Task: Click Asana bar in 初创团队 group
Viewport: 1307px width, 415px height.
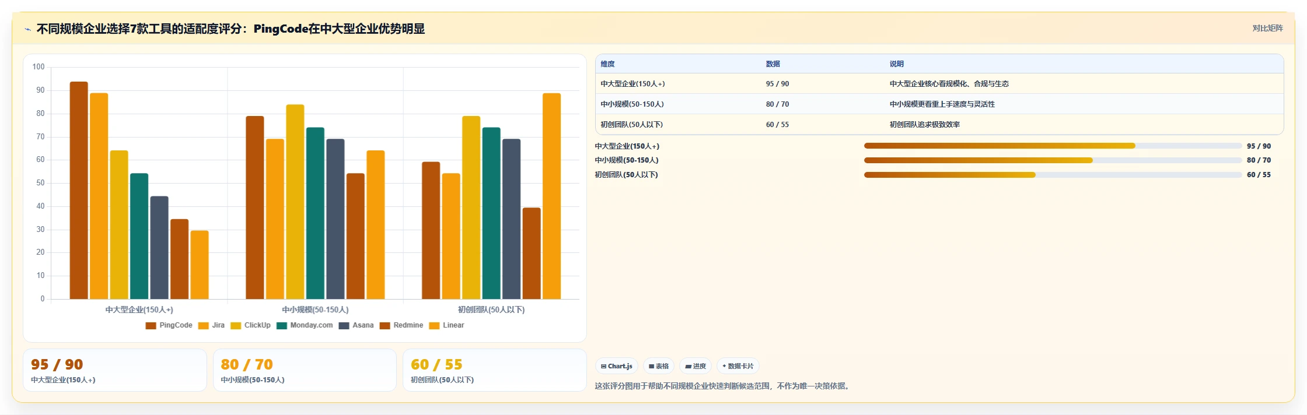Action: pyautogui.click(x=511, y=219)
